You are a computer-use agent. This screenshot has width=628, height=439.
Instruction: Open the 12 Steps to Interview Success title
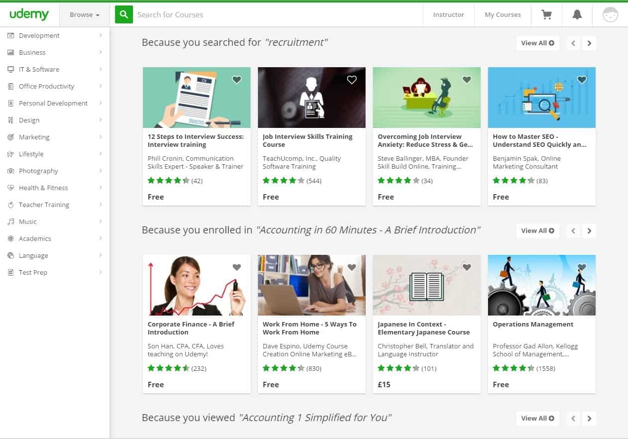pyautogui.click(x=196, y=140)
